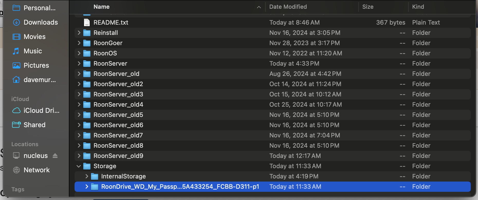
Task: Open Network in sidebar
Action: pos(31,170)
